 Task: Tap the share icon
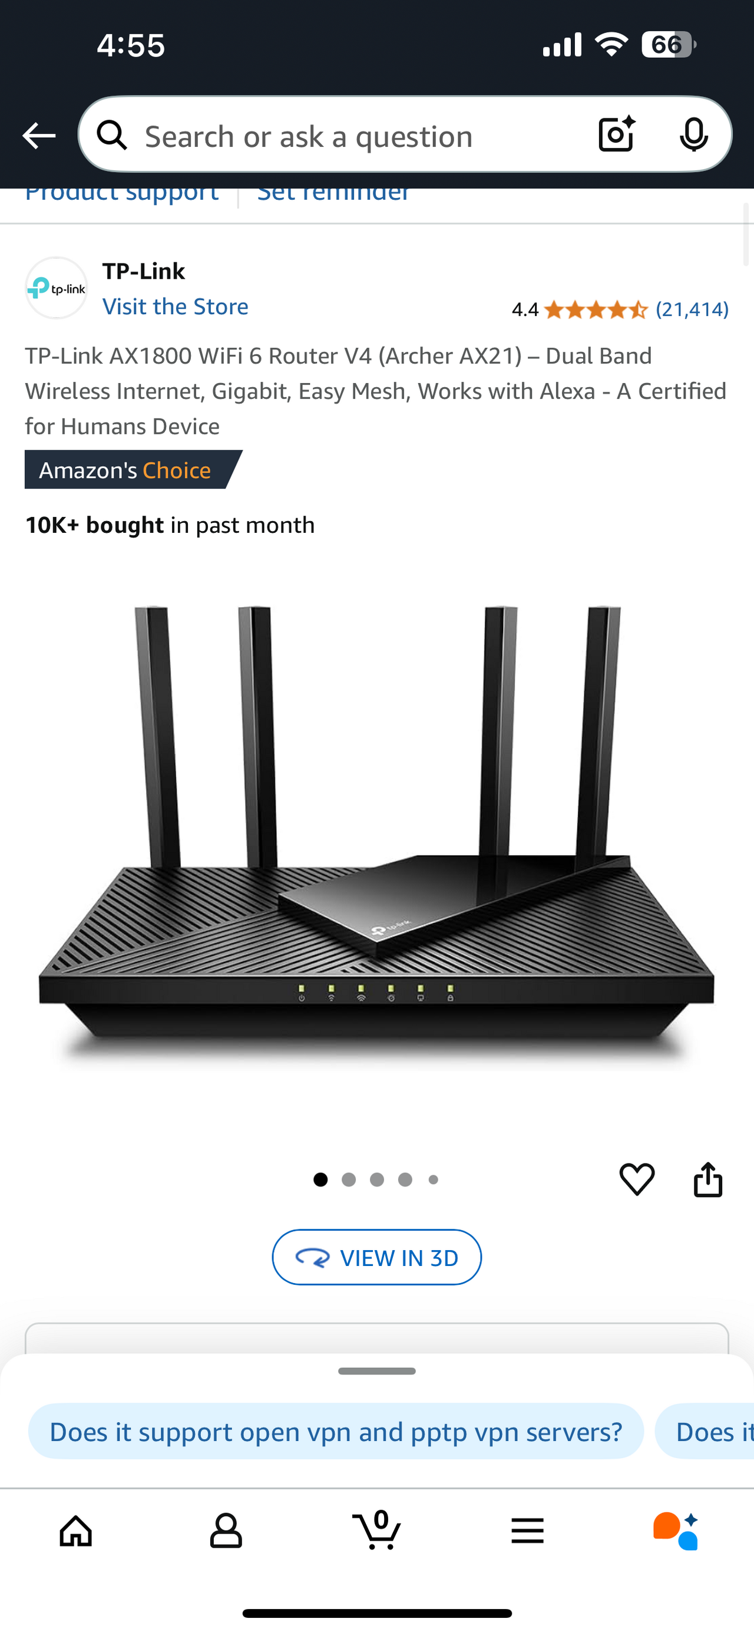[708, 1179]
